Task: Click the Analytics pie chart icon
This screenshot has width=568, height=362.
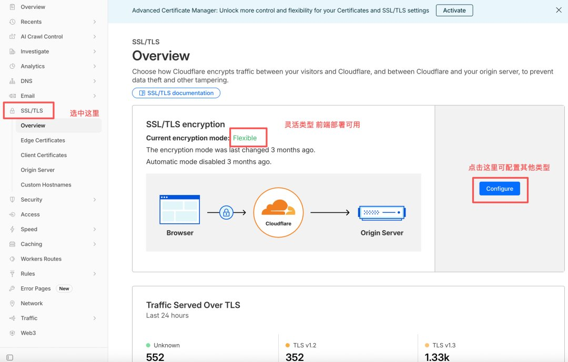Action: 12,66
